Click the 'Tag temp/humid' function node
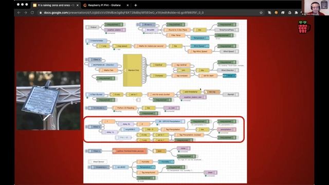Screen dimensions: 329x185 tap(148, 173)
